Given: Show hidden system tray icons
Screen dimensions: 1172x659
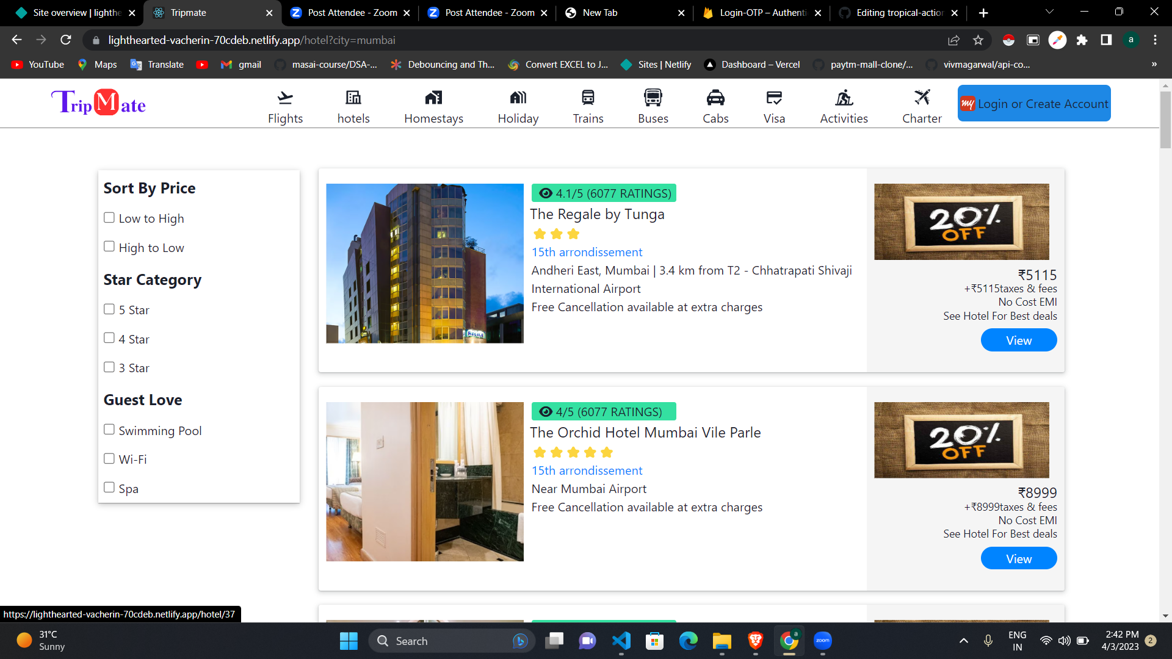Looking at the screenshot, I should tap(963, 641).
